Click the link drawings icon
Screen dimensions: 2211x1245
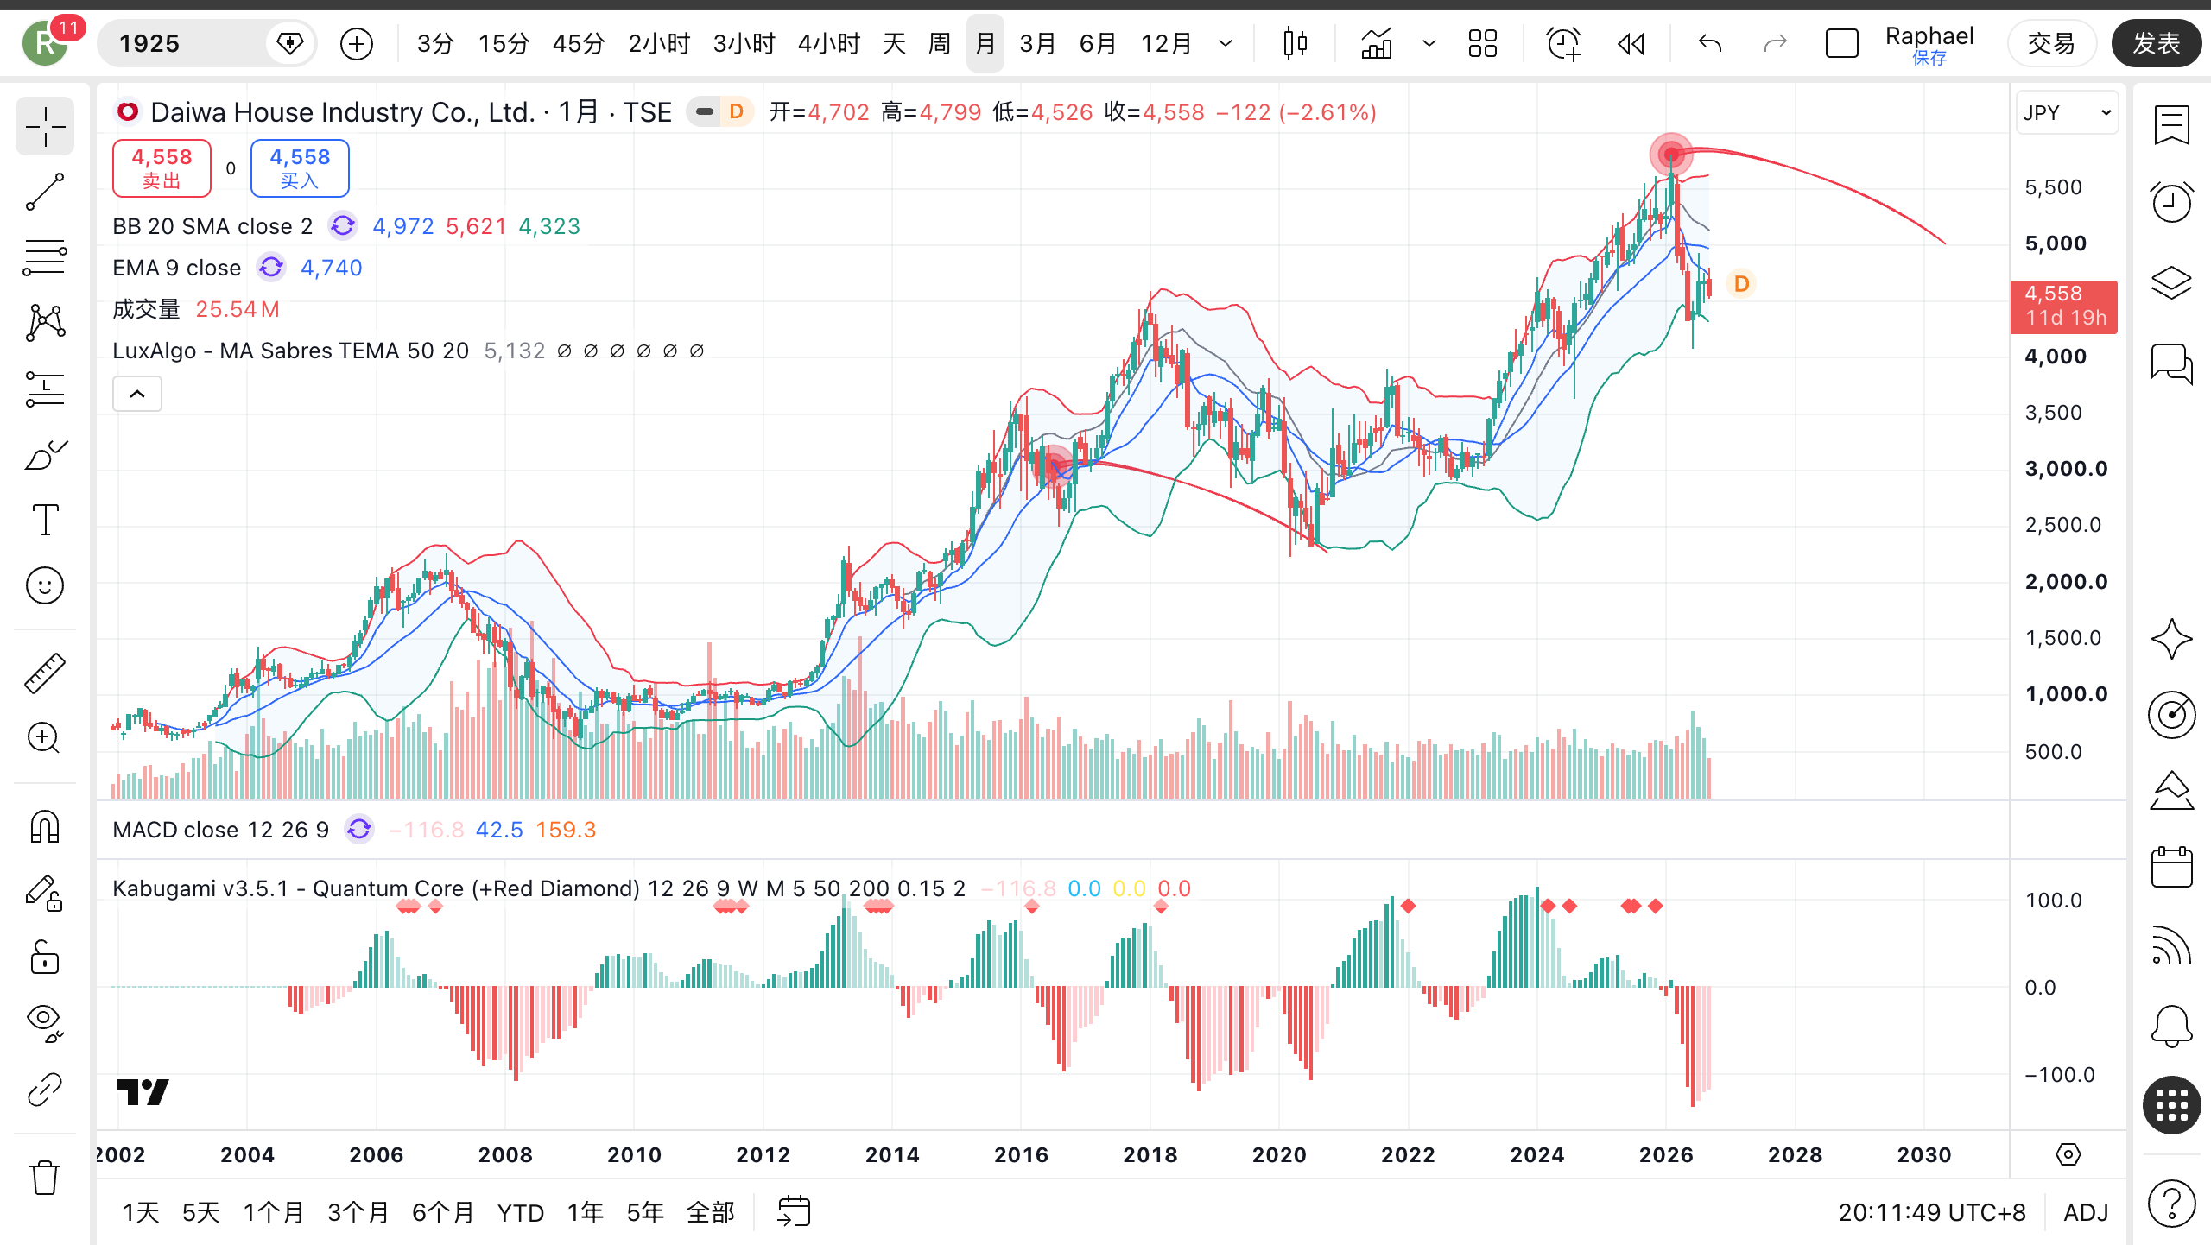[x=45, y=1090]
